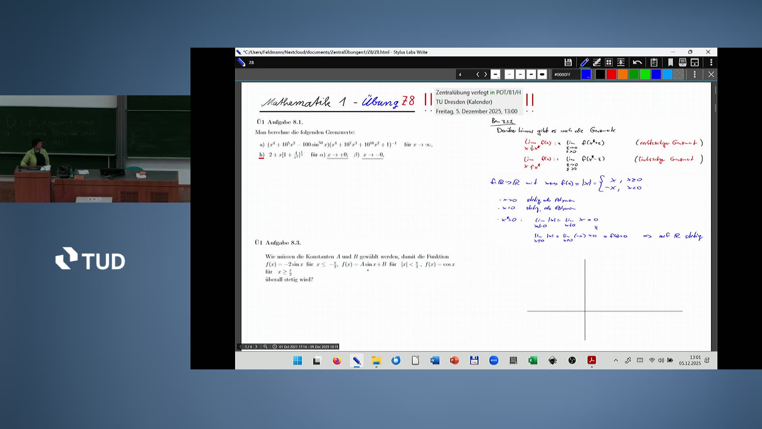Select the red color swatch
Screen dimensions: 762x429
[612, 75]
